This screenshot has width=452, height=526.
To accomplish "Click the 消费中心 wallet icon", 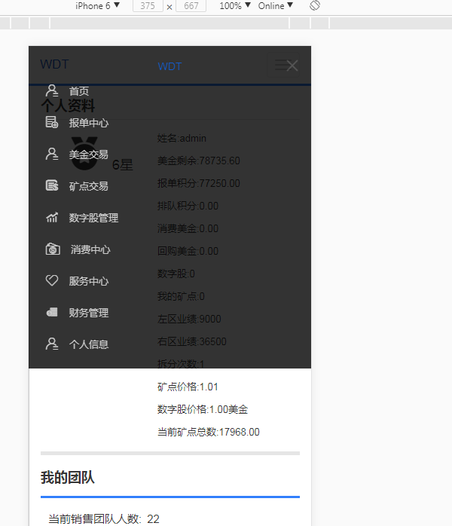I will [x=53, y=249].
